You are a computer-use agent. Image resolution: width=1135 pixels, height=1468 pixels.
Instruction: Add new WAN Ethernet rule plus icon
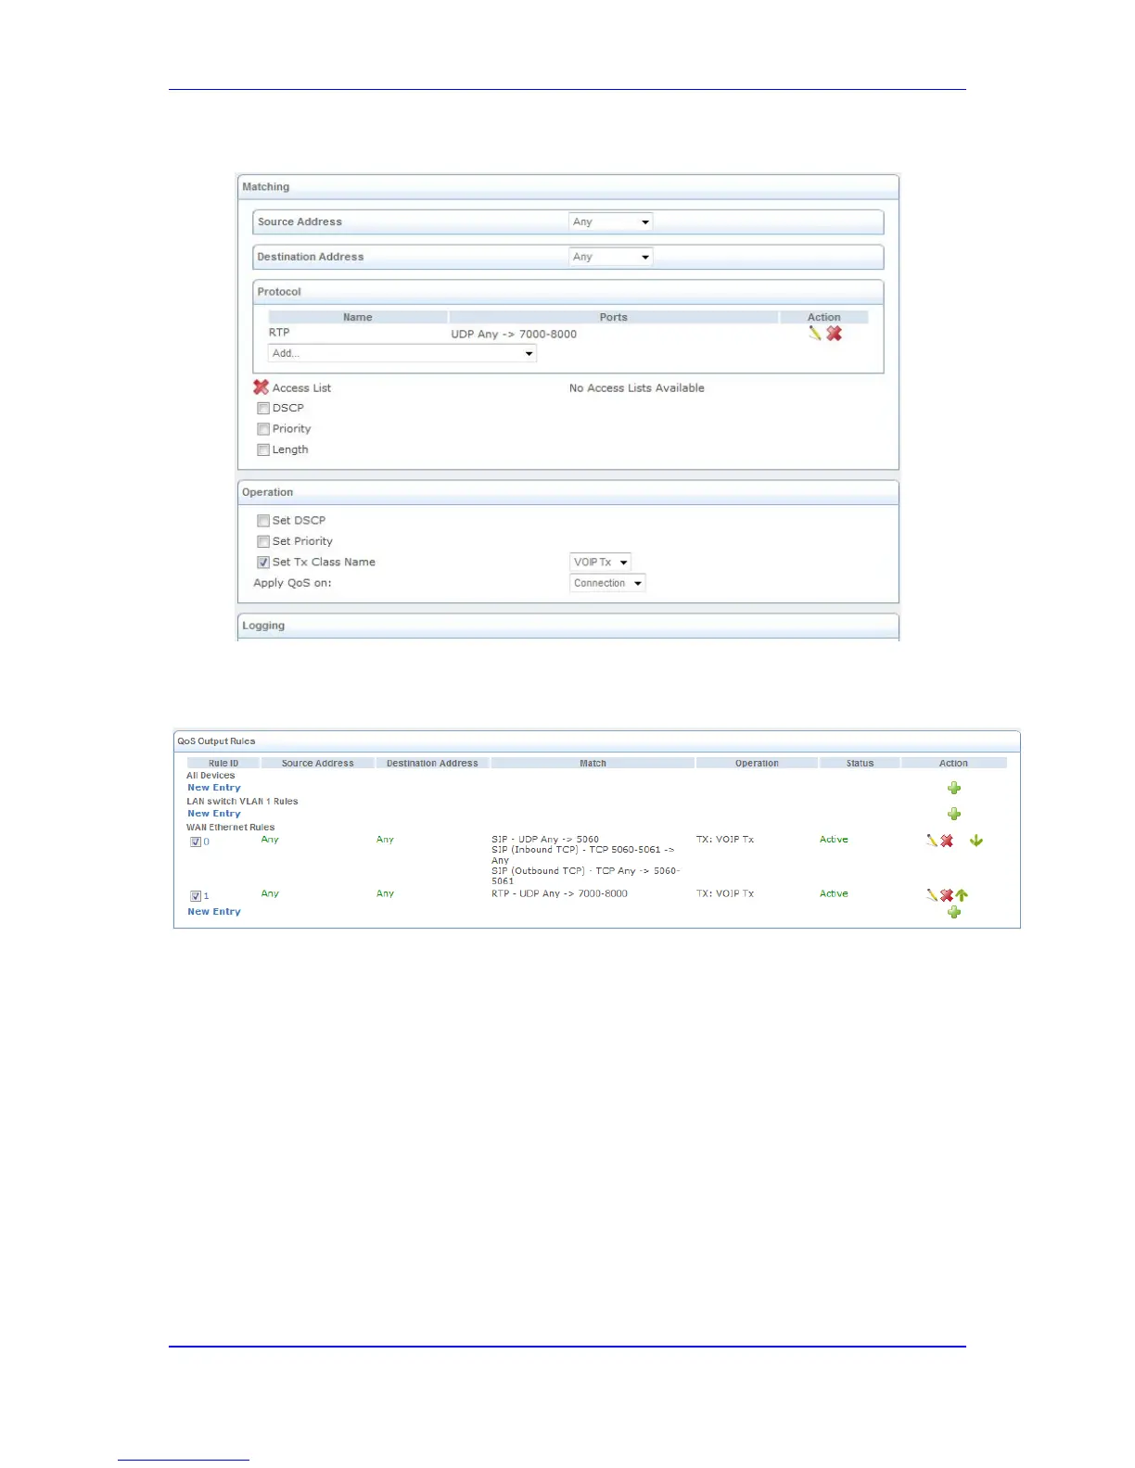(954, 912)
